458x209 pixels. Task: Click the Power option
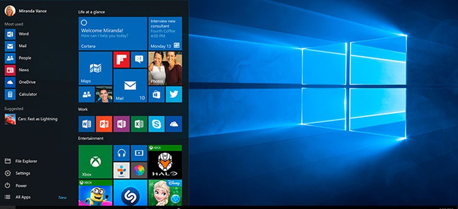click(16, 186)
